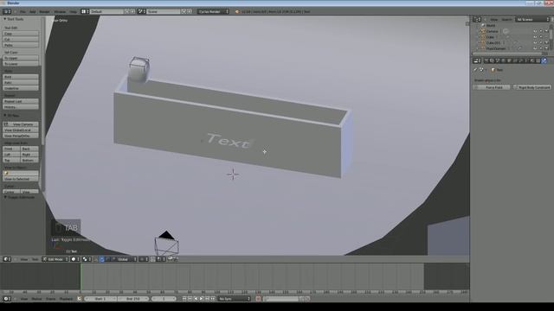Select FluidDomain in the outliner
The image size is (554, 311).
click(496, 48)
